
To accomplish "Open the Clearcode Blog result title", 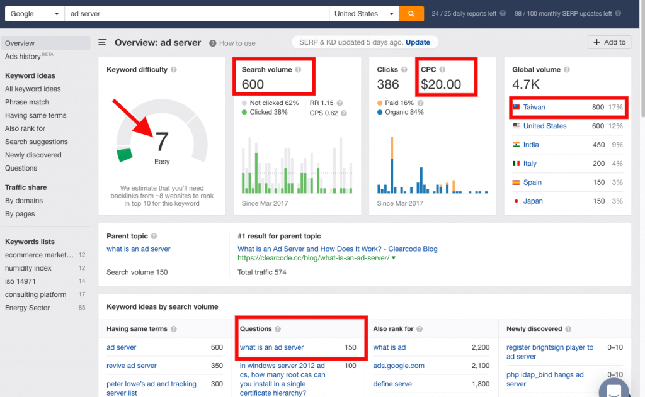I will coord(338,249).
